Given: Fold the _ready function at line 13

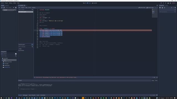Looking at the screenshot, I should (39, 29).
